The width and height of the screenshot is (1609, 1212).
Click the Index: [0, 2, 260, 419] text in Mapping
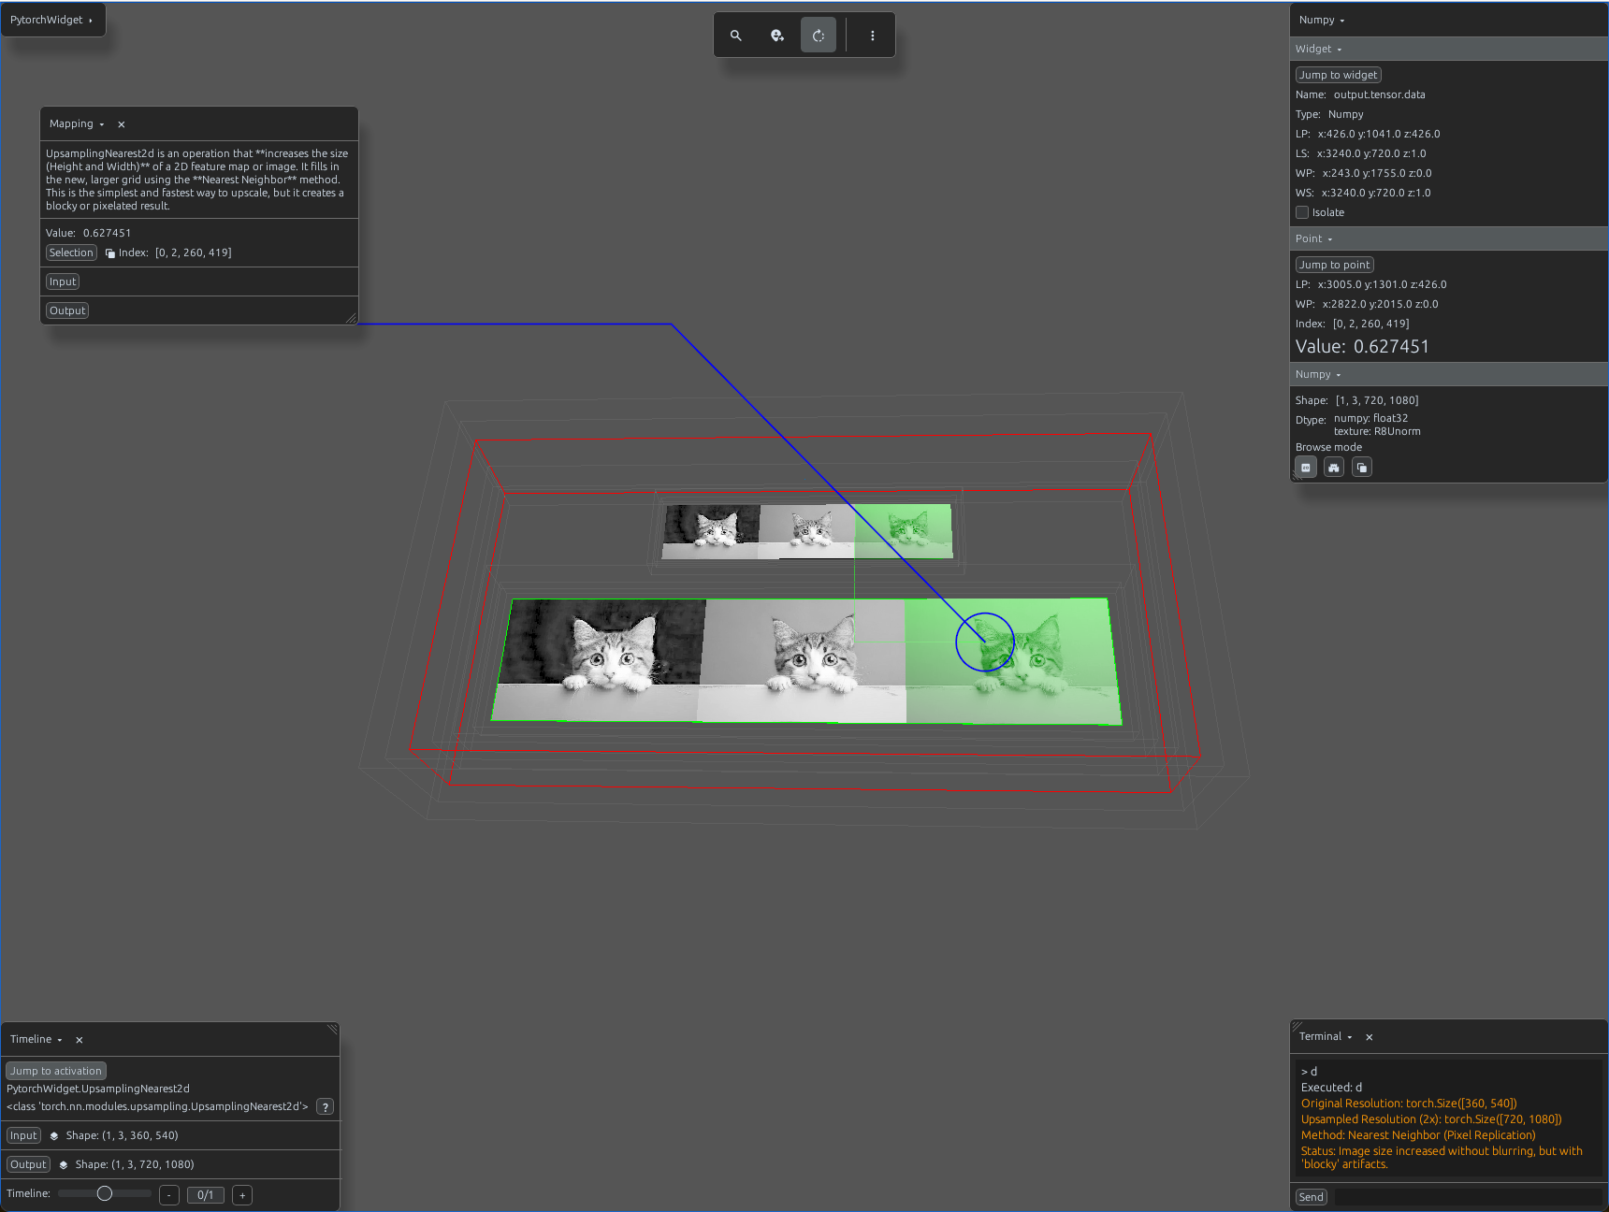click(175, 252)
